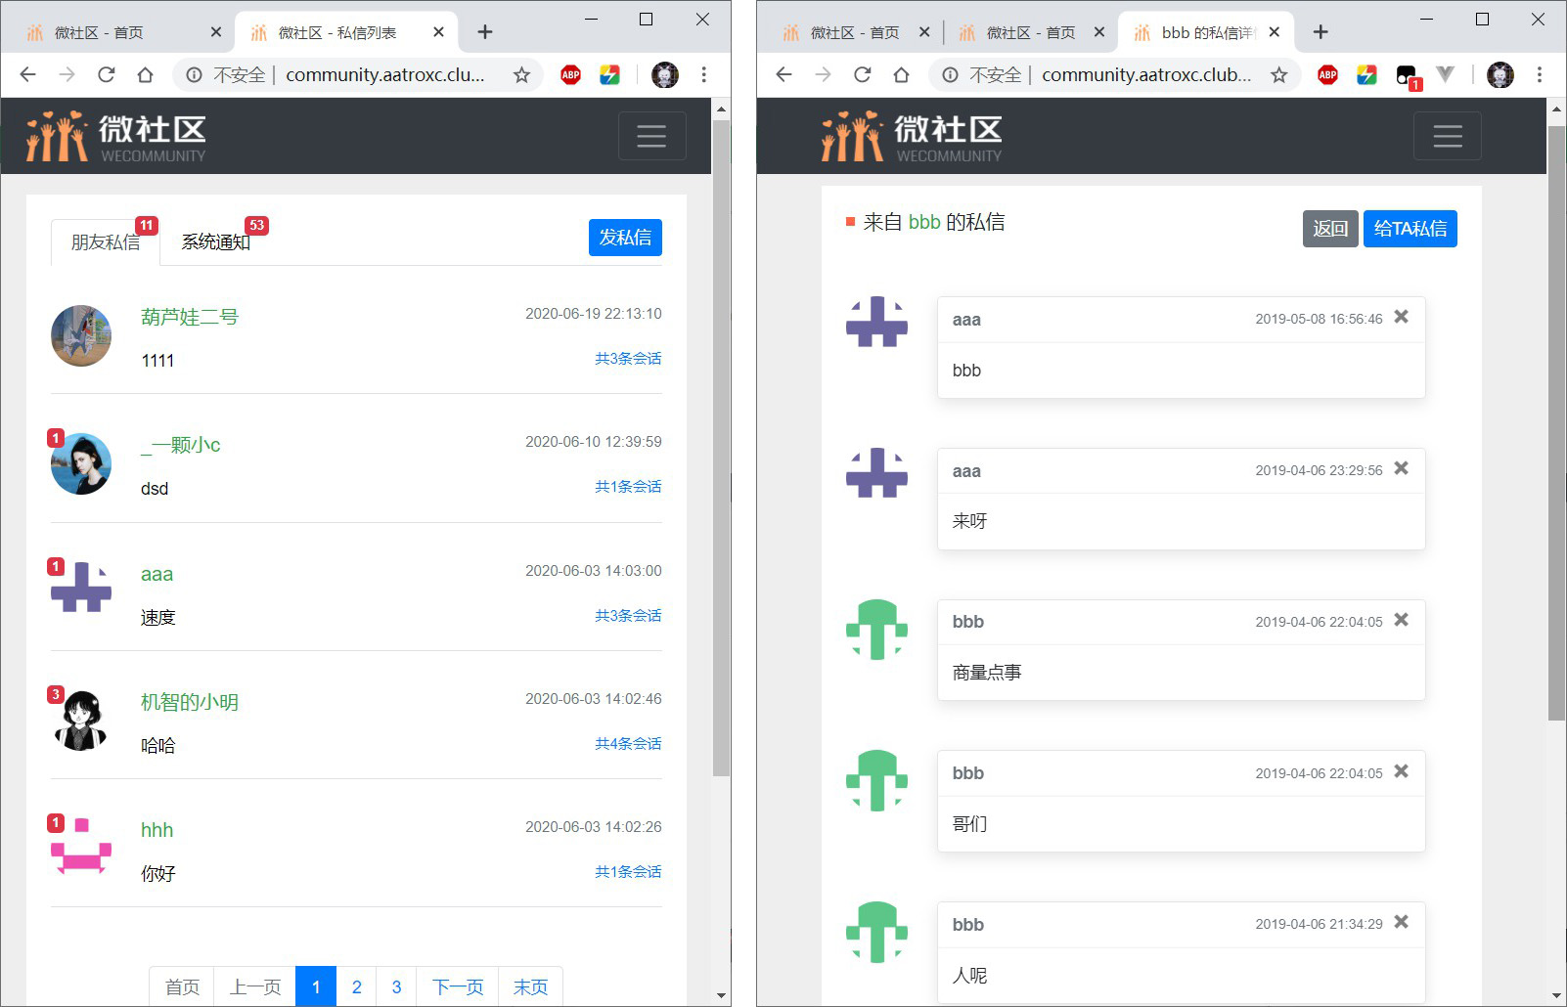Click the 末页 pagination link
The height and width of the screenshot is (1007, 1567).
coord(530,986)
